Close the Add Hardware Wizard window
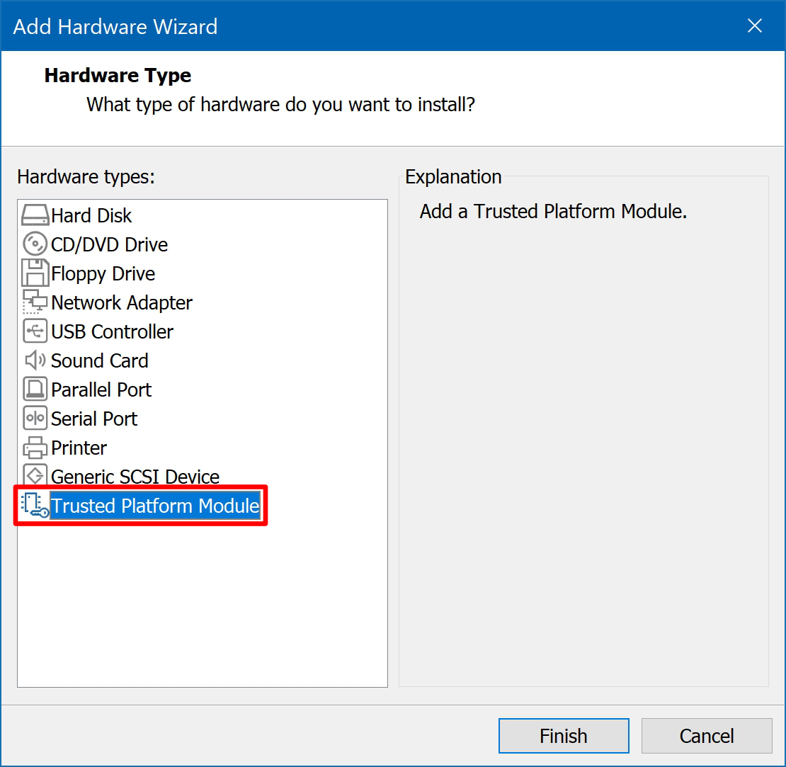 tap(754, 25)
